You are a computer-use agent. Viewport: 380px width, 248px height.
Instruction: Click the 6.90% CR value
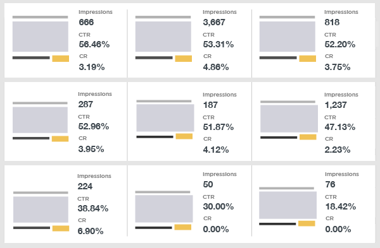click(x=91, y=231)
